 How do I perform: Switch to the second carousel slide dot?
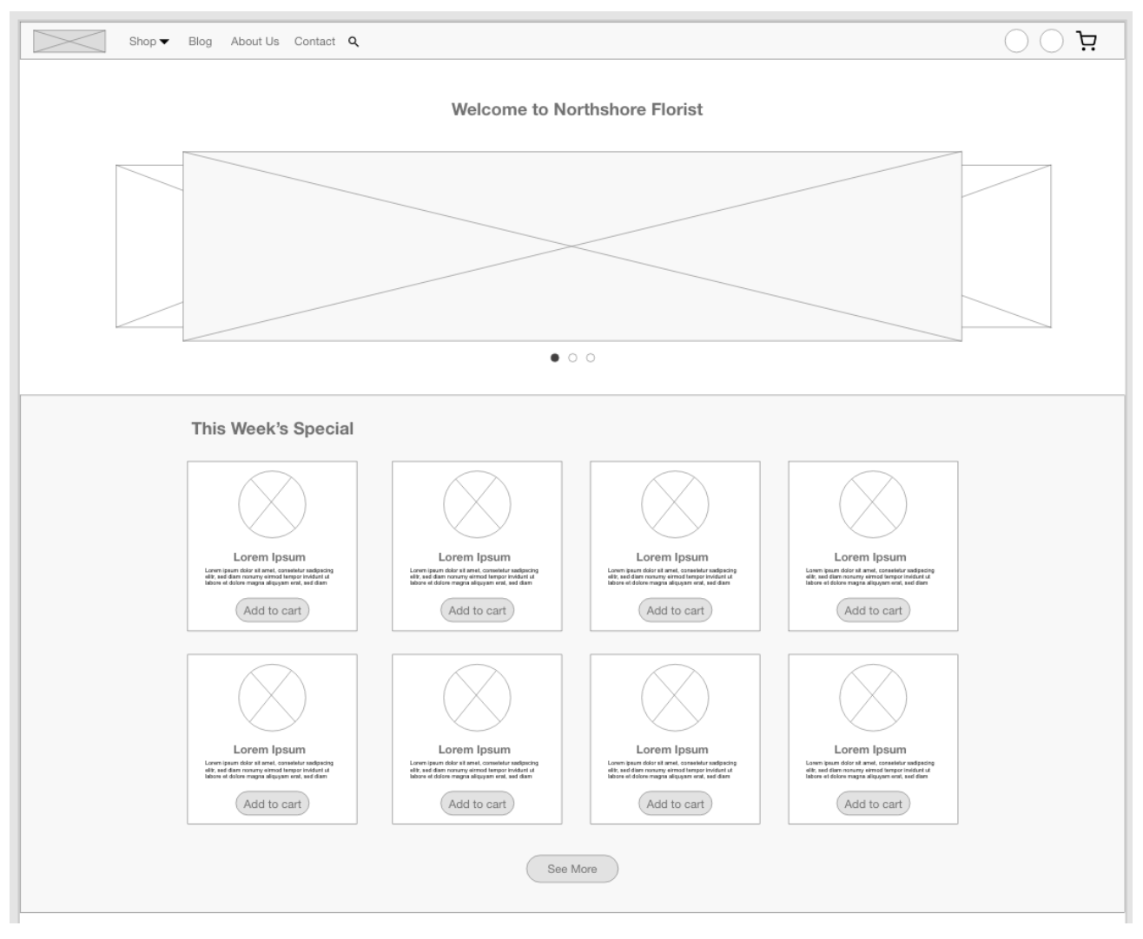pos(572,358)
